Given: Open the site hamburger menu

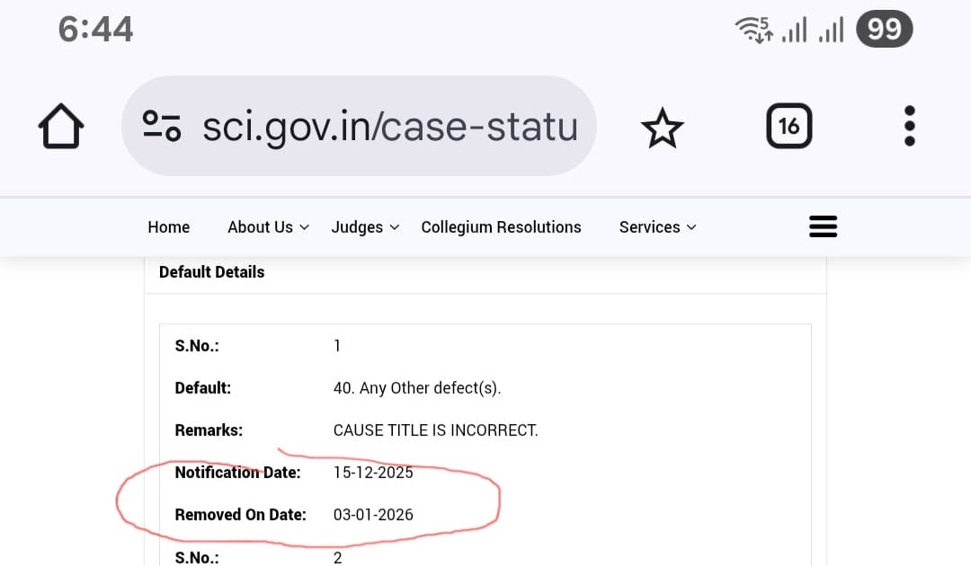Looking at the screenshot, I should click(823, 227).
